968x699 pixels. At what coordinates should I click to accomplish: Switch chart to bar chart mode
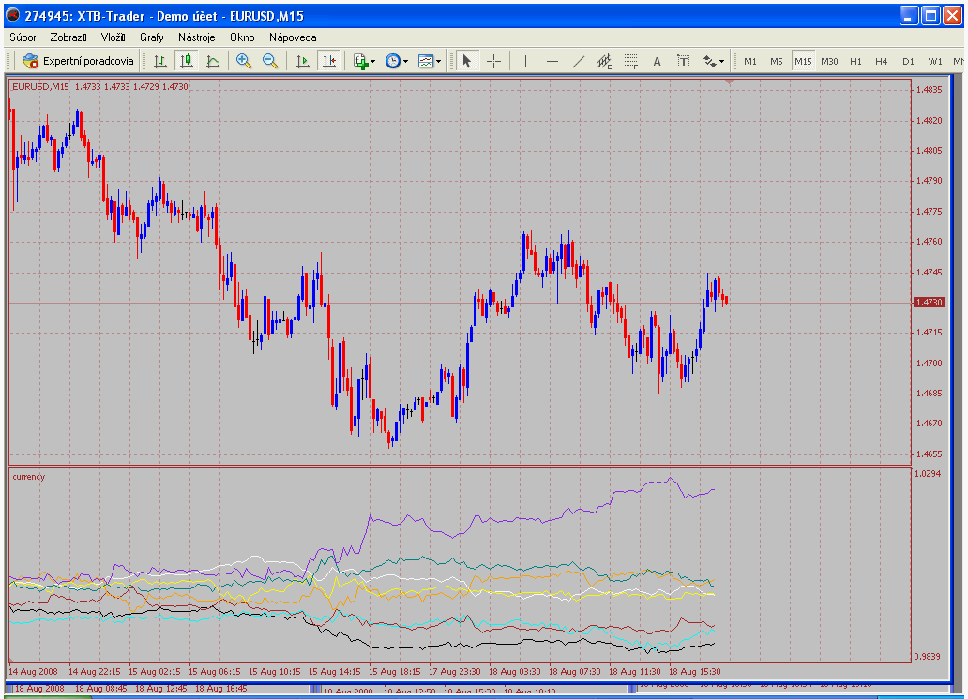[x=160, y=61]
